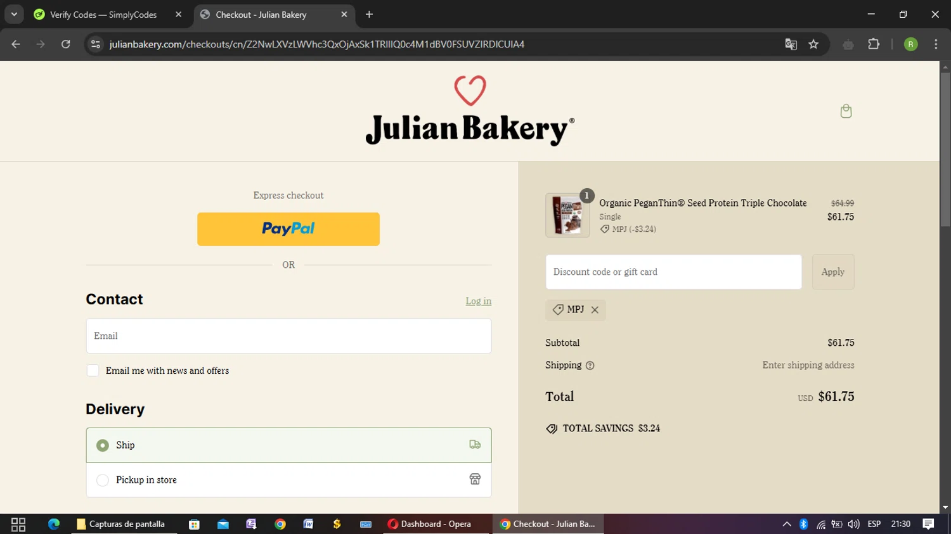The width and height of the screenshot is (951, 534).
Task: Open the notifications center
Action: point(928,524)
